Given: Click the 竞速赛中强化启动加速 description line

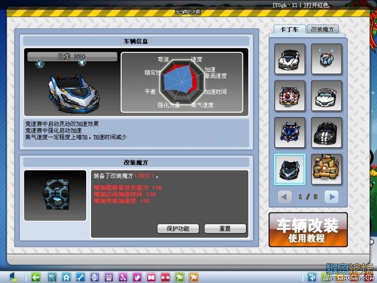Looking at the screenshot, I should [53, 130].
